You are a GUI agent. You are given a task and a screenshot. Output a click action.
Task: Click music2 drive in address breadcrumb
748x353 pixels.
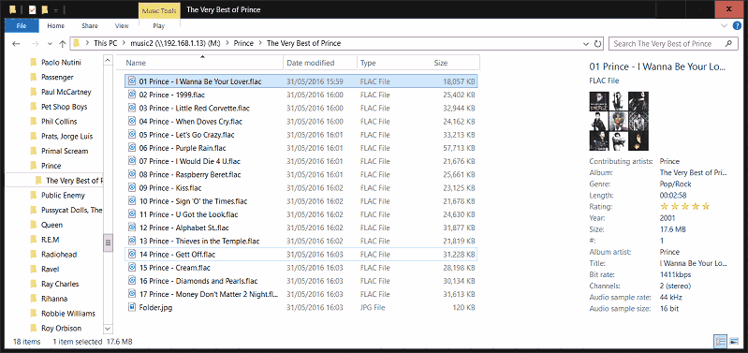click(x=175, y=43)
